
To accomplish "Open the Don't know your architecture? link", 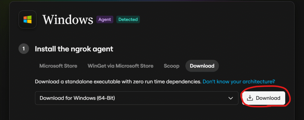I will coord(239,81).
